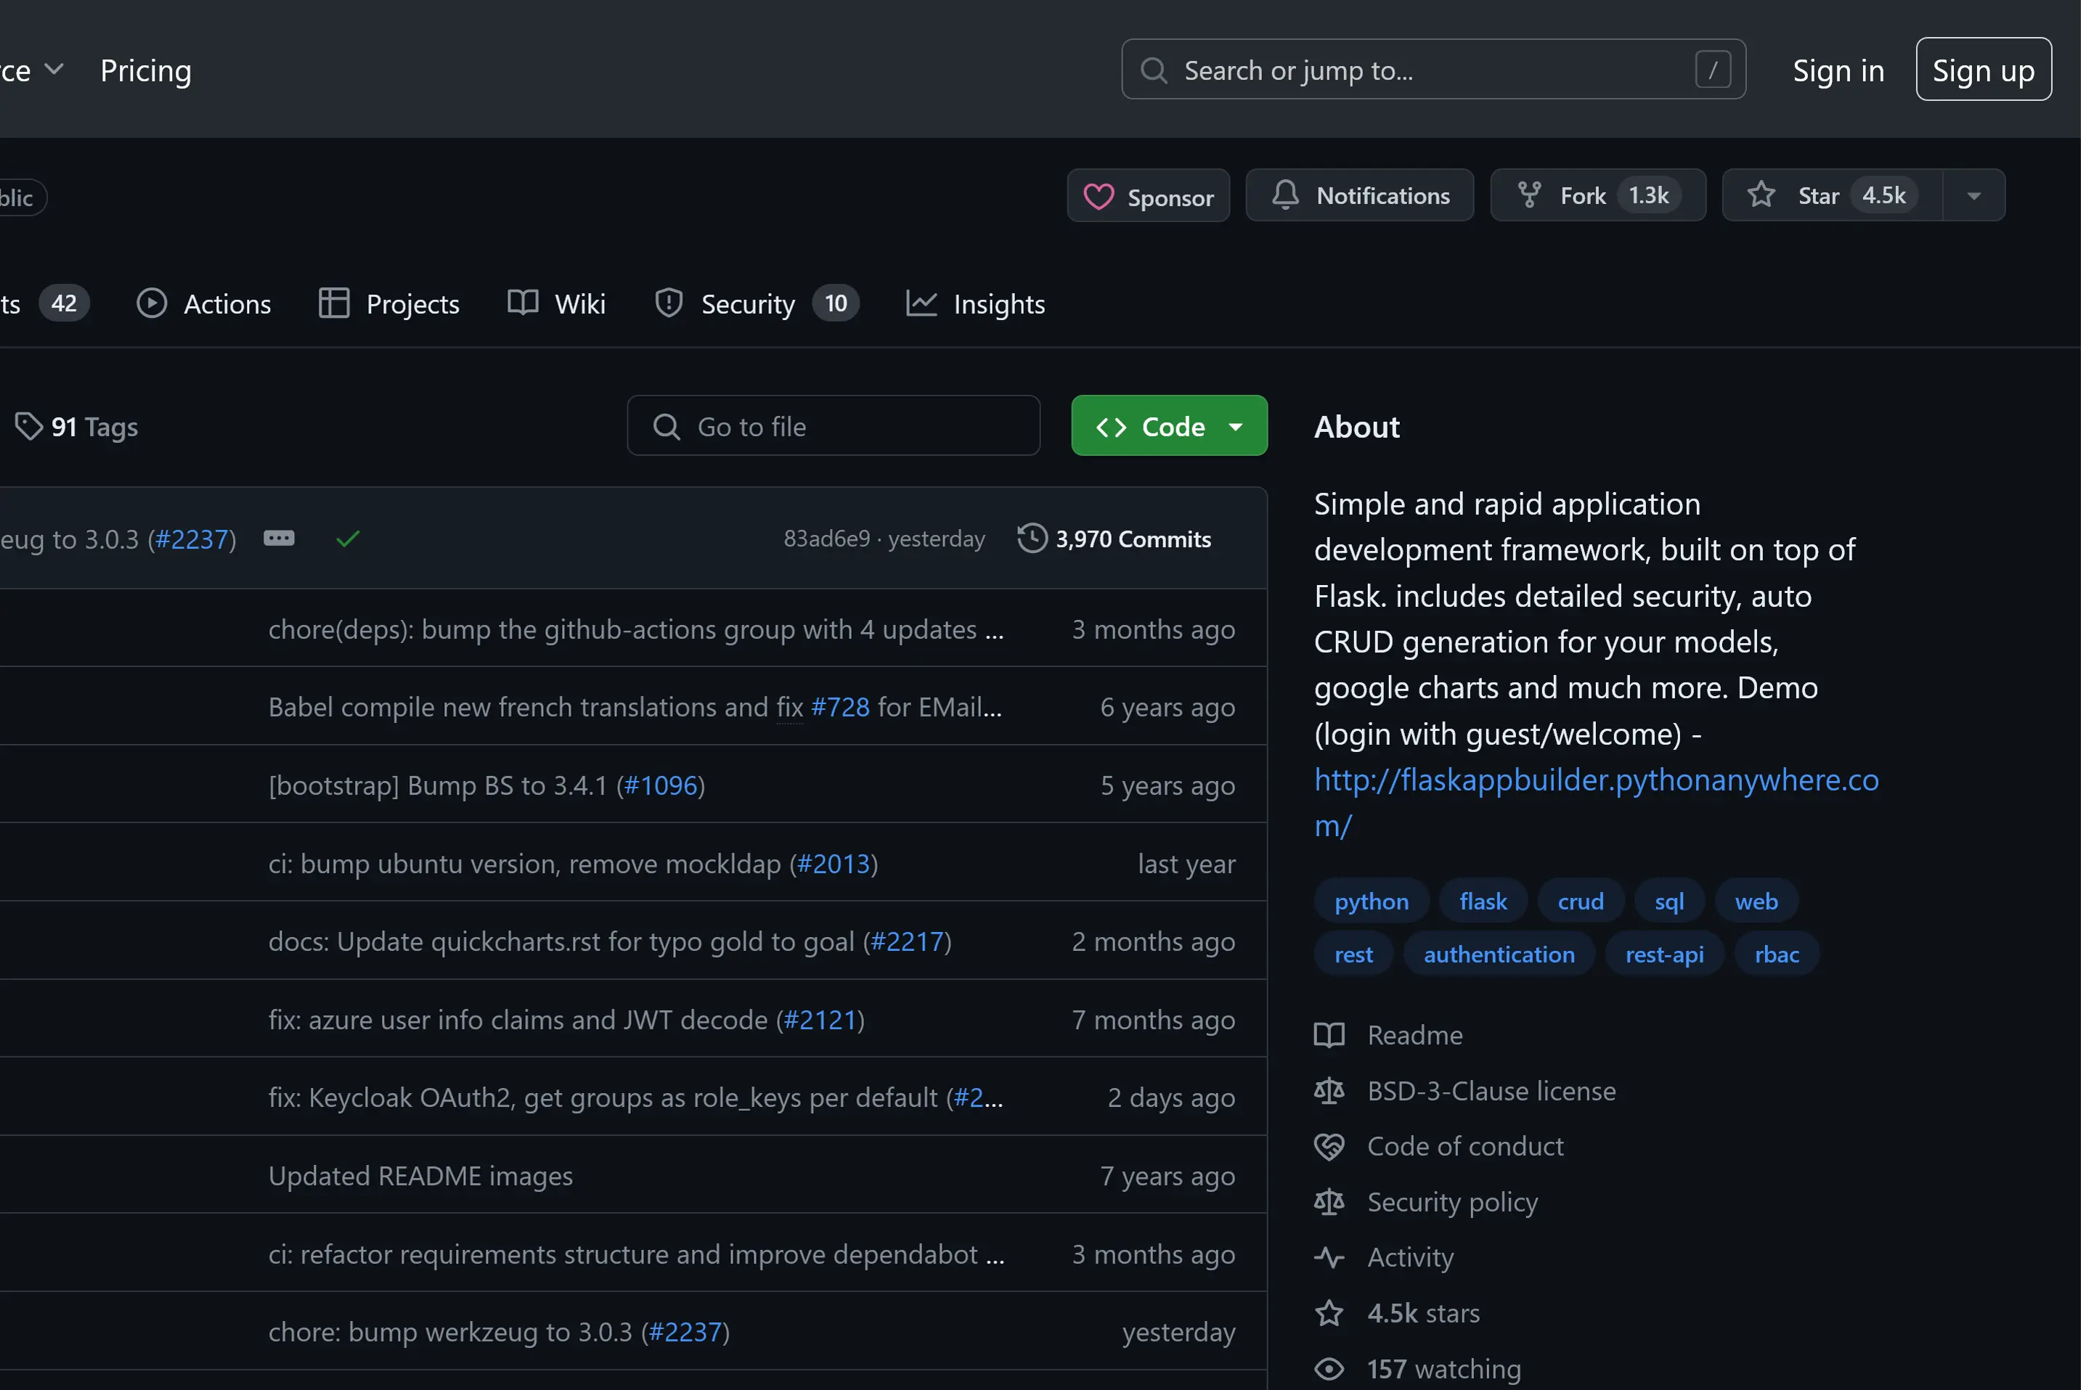Image resolution: width=2086 pixels, height=1390 pixels.
Task: Expand the header menu chevron before Pricing
Action: point(54,69)
